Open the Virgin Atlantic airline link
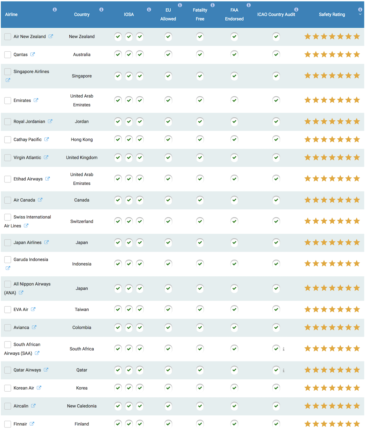The width and height of the screenshot is (365, 432). pyautogui.click(x=27, y=157)
